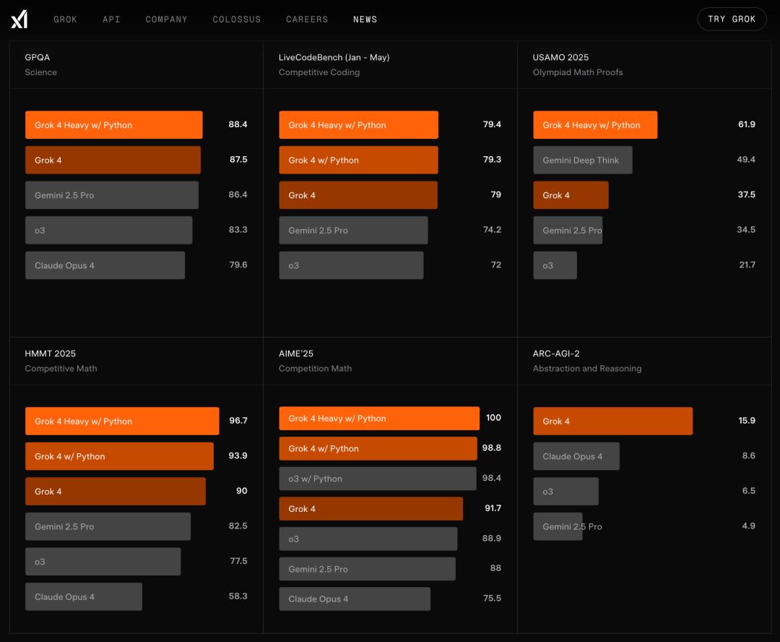The height and width of the screenshot is (642, 780).
Task: Open the API navigation link
Action: pyautogui.click(x=111, y=20)
